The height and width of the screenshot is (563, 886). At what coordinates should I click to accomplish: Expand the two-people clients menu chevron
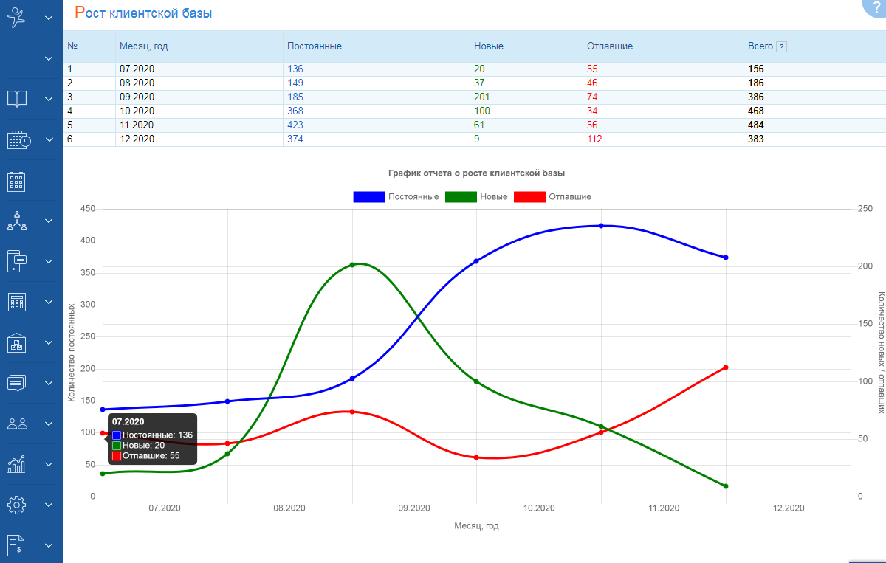49,424
